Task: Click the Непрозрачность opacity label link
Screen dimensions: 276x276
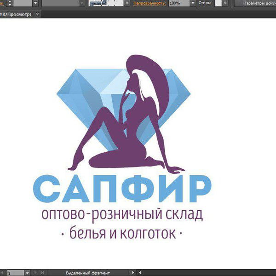Action: [x=149, y=3]
